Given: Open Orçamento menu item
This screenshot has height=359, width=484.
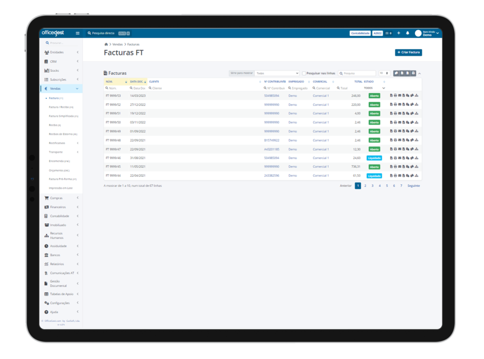Looking at the screenshot, I should pos(59,170).
